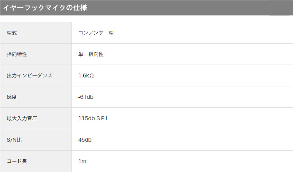293x172 pixels.
Task: Select the 出力インピーダンス label
Action: pyautogui.click(x=30, y=75)
